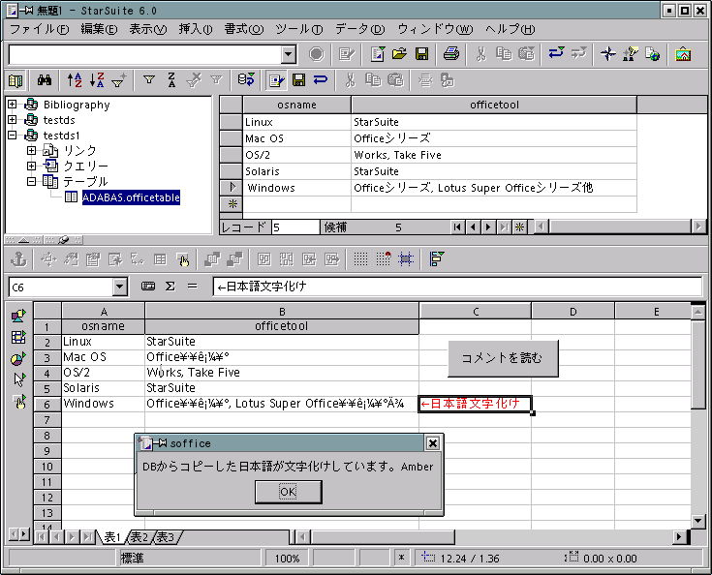Click the Edit data pencil icon
Screen dimensions: 712x575
276,80
